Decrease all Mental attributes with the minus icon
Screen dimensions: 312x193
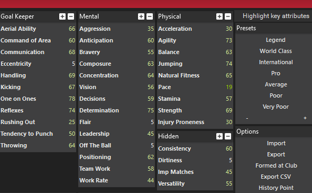[150, 16]
